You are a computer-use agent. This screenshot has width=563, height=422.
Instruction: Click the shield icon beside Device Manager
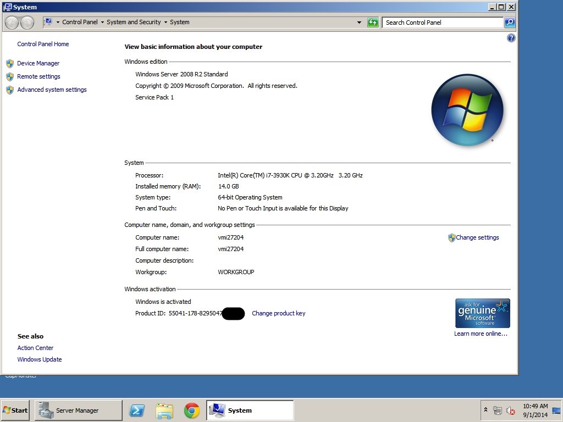point(10,64)
